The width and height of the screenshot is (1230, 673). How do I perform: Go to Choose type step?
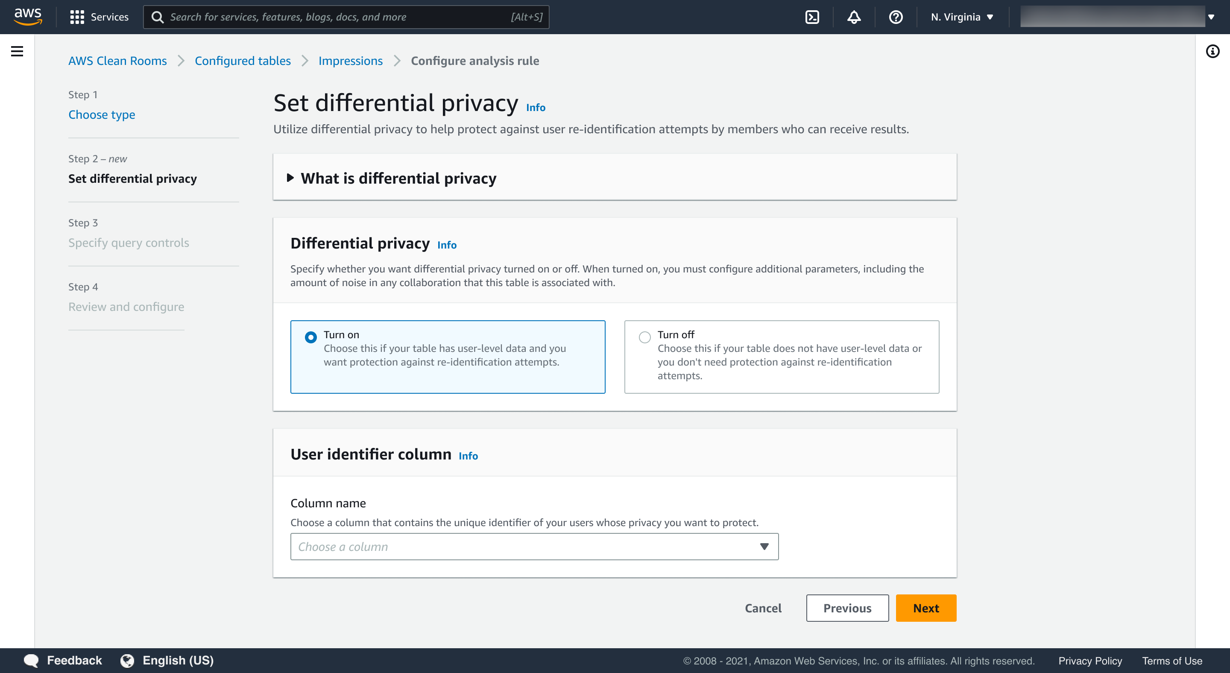(102, 114)
